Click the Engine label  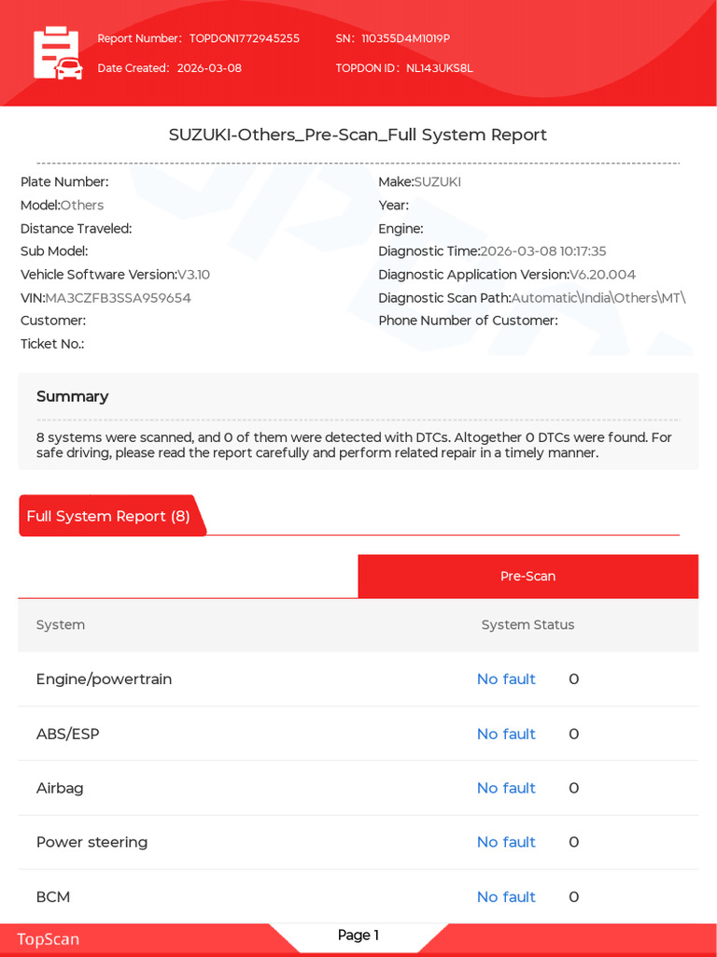tap(401, 229)
